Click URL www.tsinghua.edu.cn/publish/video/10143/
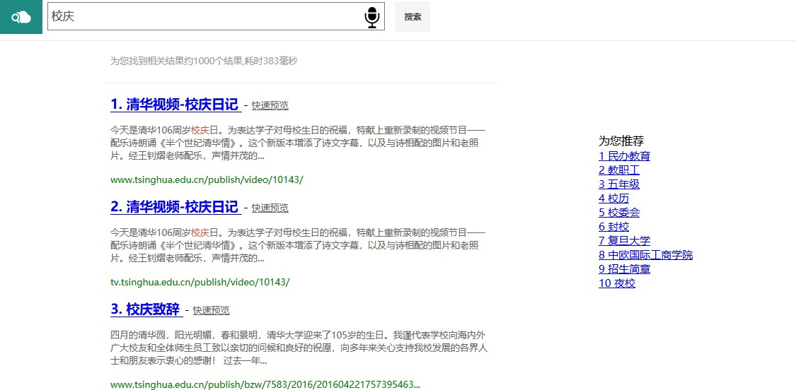This screenshot has height=390, width=796. click(207, 179)
